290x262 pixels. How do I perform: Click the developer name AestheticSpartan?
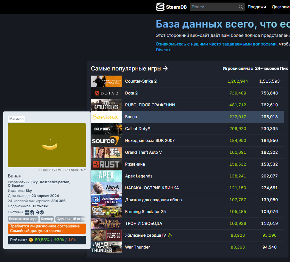[54, 182]
